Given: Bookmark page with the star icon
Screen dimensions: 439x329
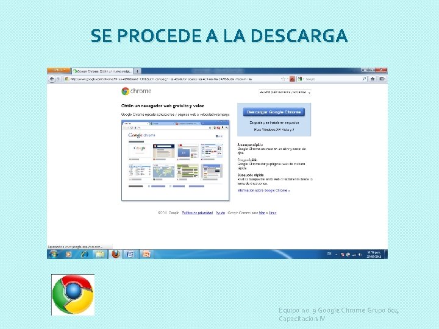Looking at the screenshot, I should pyautogui.click(x=283, y=79).
